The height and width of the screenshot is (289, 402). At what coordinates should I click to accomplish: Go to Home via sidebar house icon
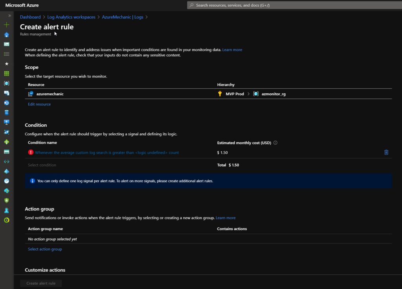(x=7, y=35)
